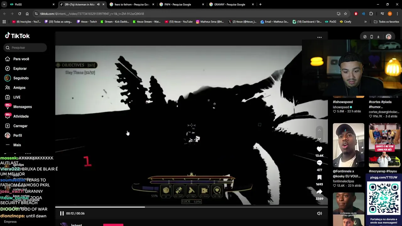The width and height of the screenshot is (402, 226).
Task: Open Stream - Kick Dashboard bookmark
Action: click(x=115, y=22)
